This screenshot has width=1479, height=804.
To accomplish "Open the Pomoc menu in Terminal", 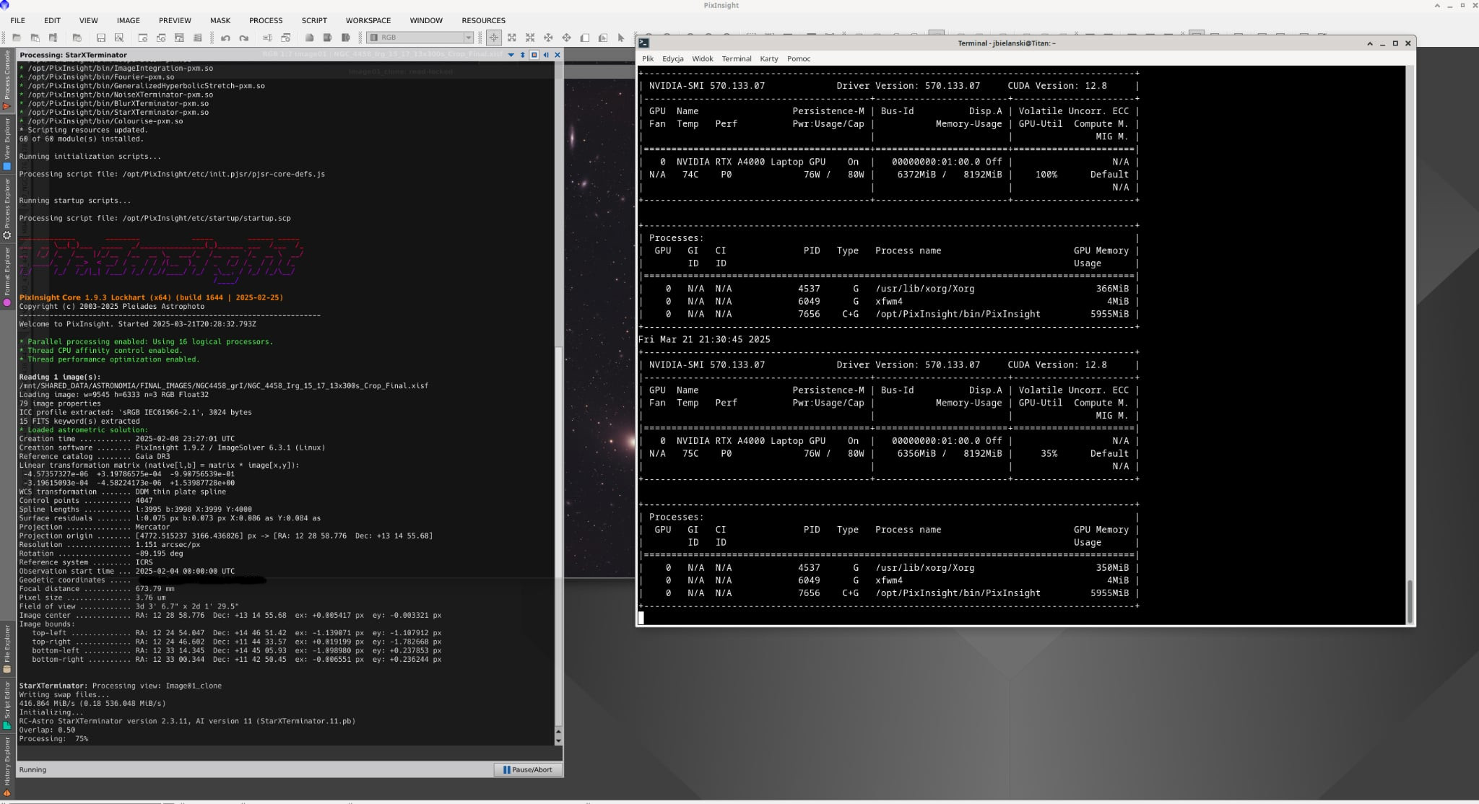I will coord(799,59).
